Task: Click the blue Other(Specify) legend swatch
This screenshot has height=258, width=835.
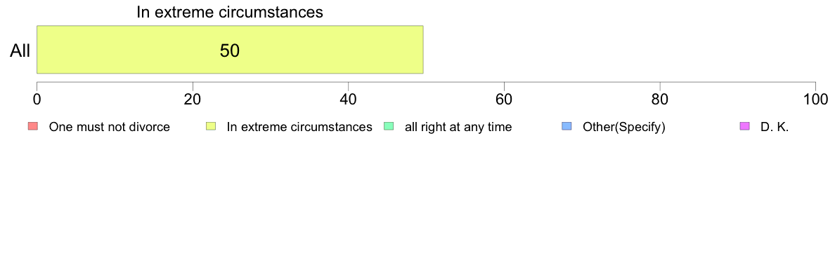Action: (x=567, y=126)
